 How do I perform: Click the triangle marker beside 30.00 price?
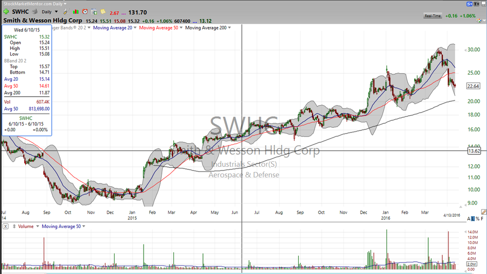[465, 50]
